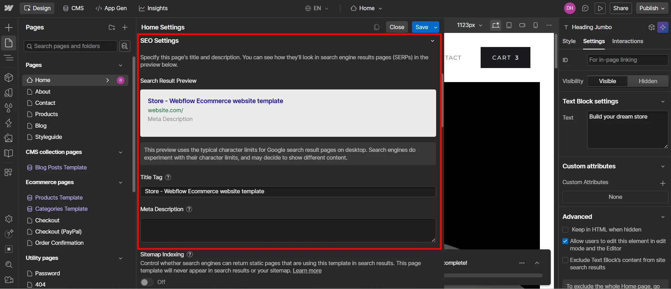The height and width of the screenshot is (289, 671).
Task: Collapse CMS collection pages section
Action: coord(121,152)
